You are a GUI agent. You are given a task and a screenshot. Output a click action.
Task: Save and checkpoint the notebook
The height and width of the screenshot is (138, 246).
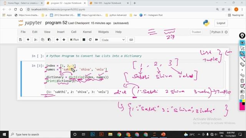click(x=20, y=40)
